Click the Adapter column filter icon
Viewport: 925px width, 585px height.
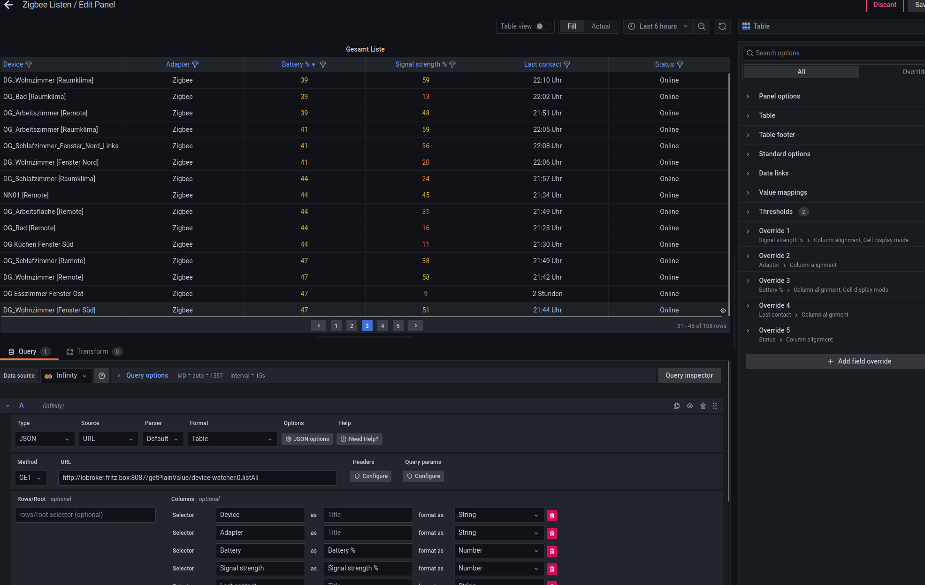click(x=195, y=65)
